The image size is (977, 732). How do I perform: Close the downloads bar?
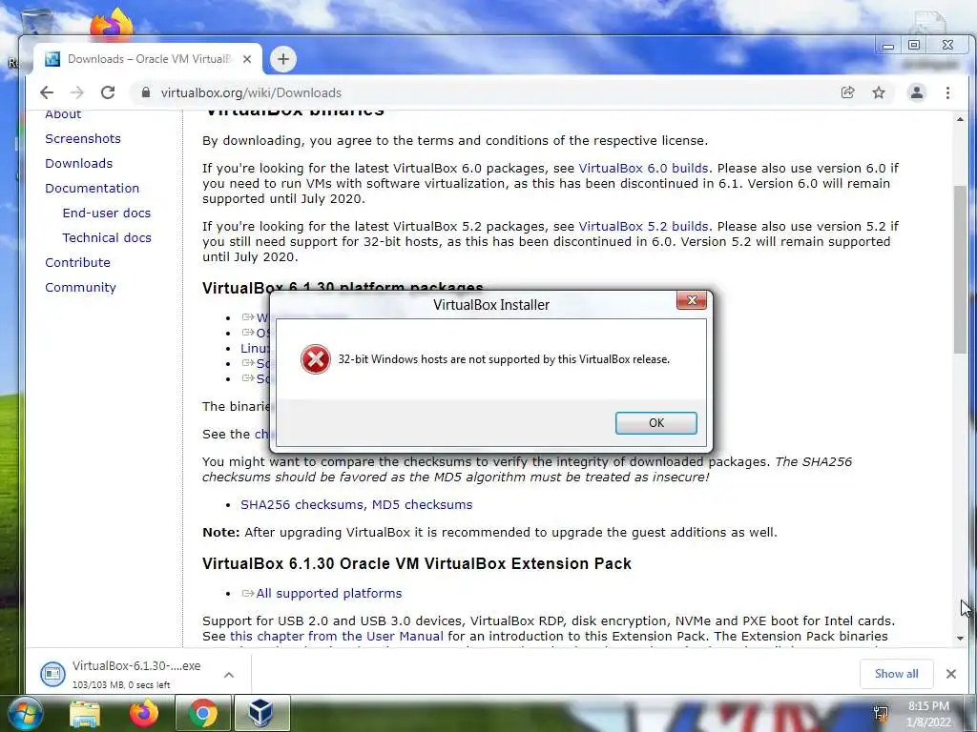click(951, 674)
